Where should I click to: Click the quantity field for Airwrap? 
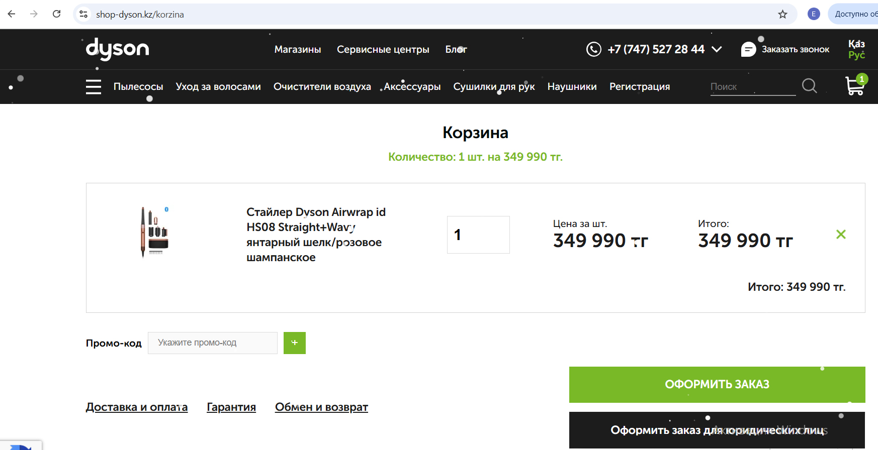pos(478,235)
